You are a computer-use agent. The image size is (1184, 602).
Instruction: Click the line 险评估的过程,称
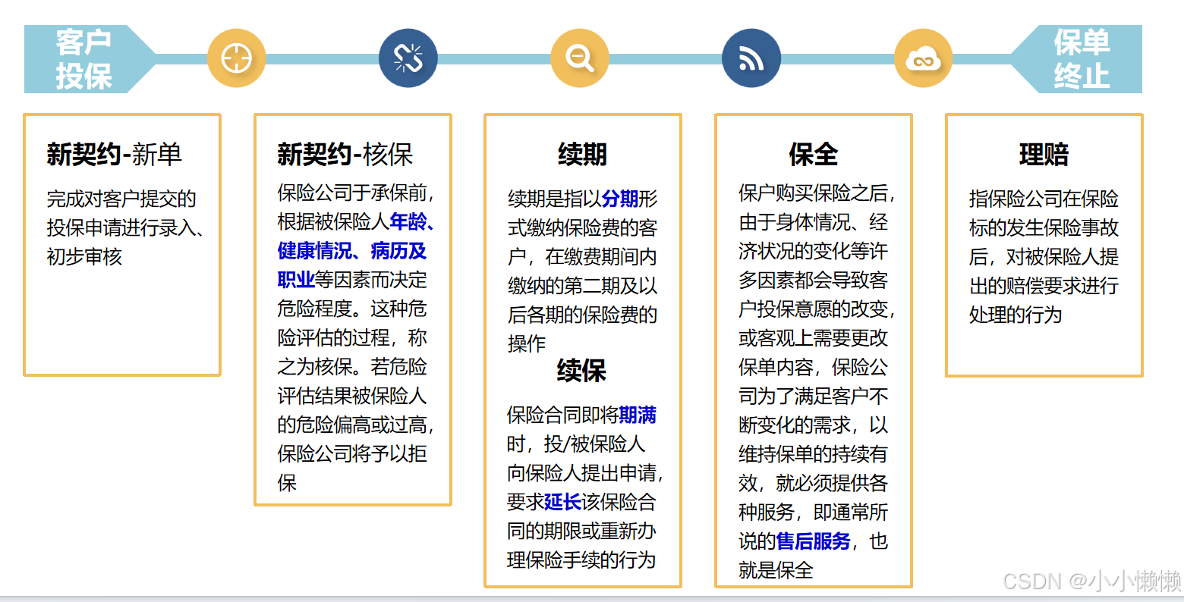tap(352, 337)
